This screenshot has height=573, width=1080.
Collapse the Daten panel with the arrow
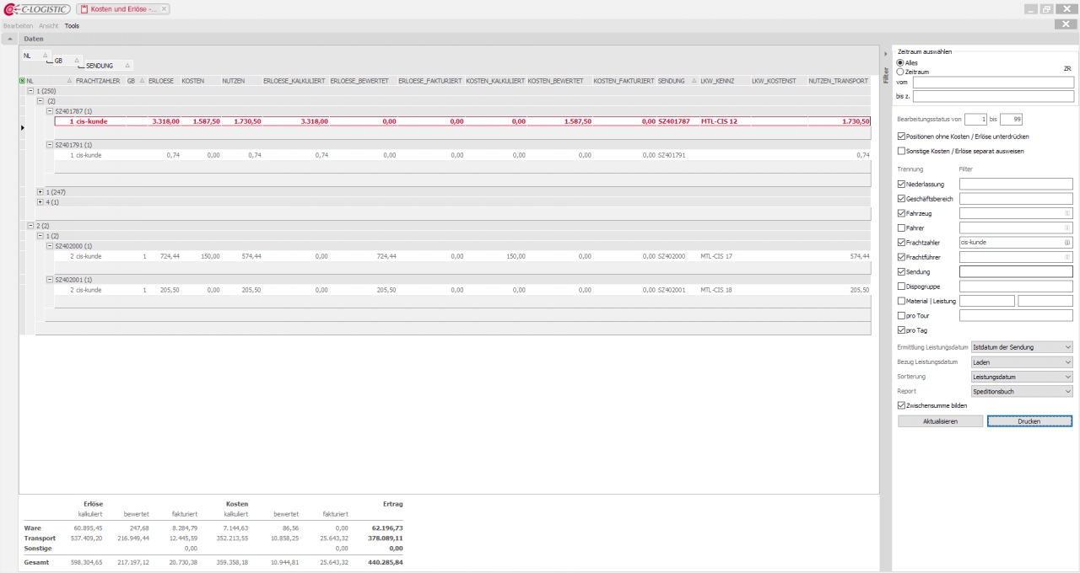click(9, 39)
